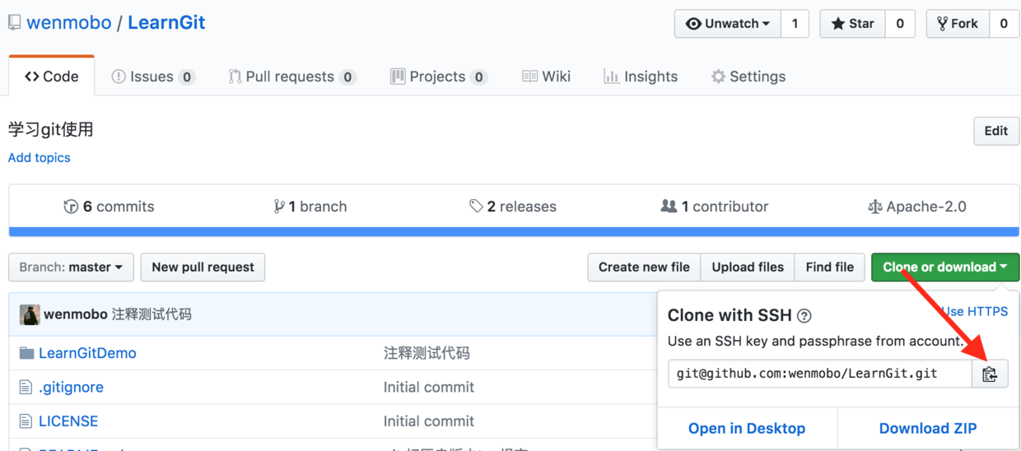1021x451 pixels.
Task: Open the Unwatch dropdown
Action: [728, 24]
